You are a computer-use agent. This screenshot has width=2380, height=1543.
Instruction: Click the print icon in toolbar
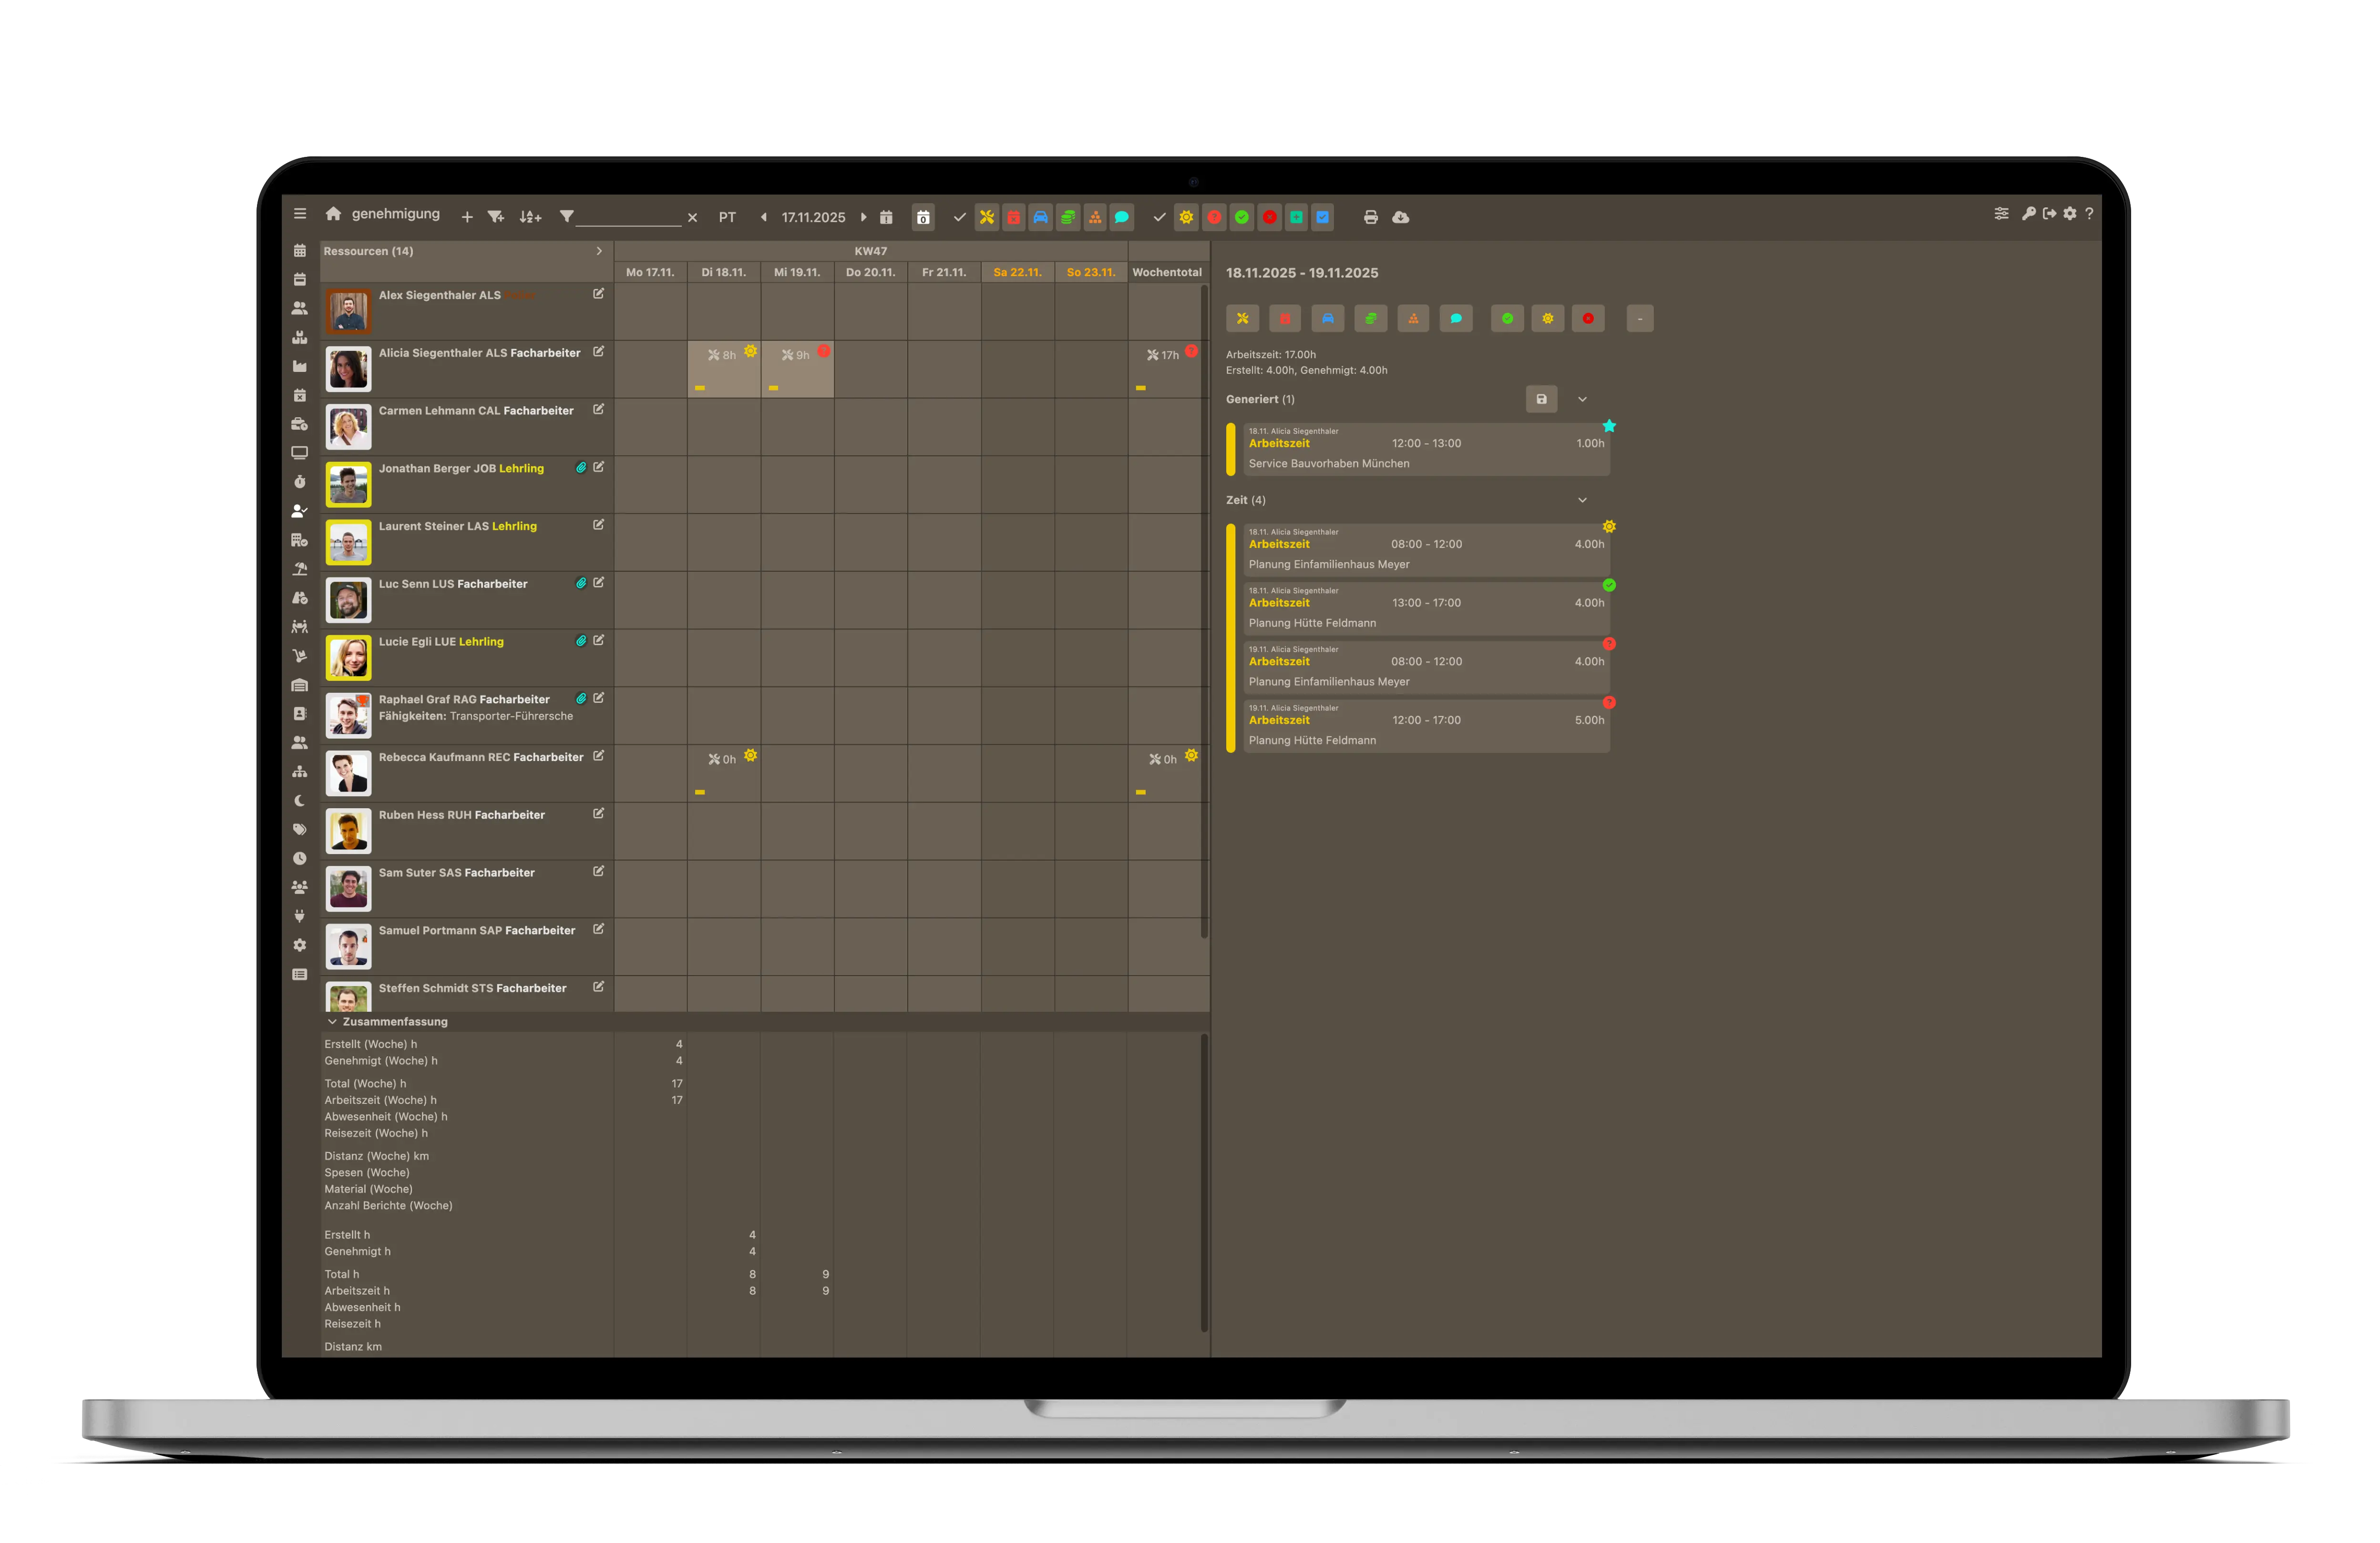tap(1370, 217)
